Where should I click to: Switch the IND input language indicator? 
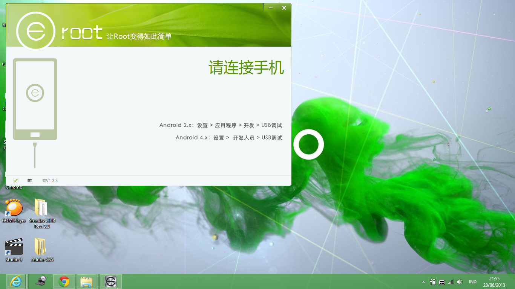[x=472, y=282]
